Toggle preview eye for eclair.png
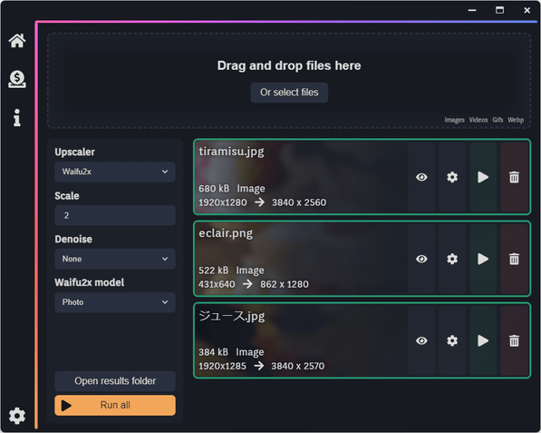This screenshot has height=433, width=541. tap(421, 259)
